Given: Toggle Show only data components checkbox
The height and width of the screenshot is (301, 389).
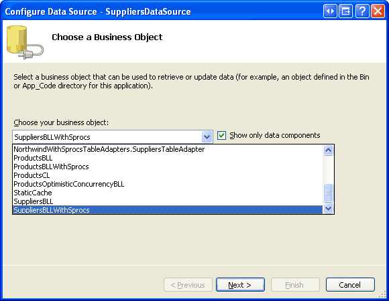Looking at the screenshot, I should tap(221, 136).
